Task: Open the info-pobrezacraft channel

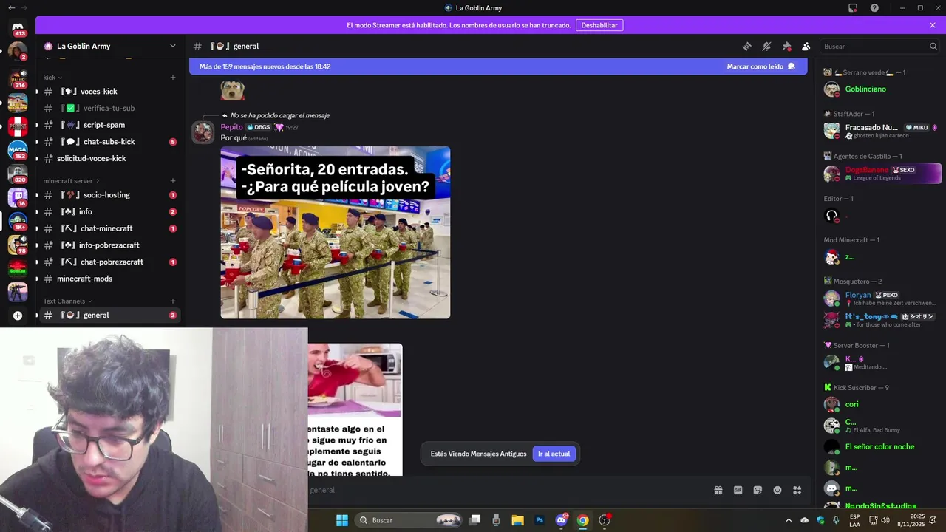Action: [x=110, y=245]
